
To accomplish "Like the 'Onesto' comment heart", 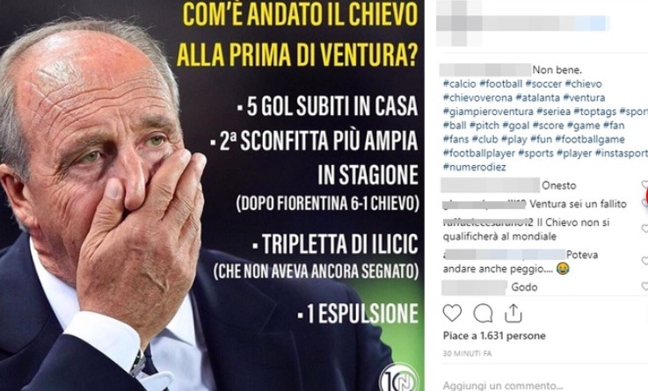I will pyautogui.click(x=644, y=185).
